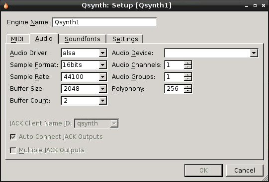Decrease Audio Groups with down arrow

coord(187,79)
